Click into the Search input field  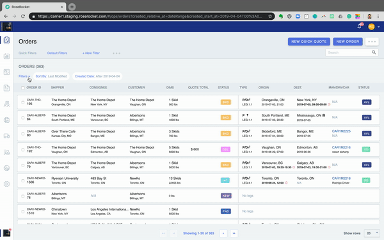click(349, 52)
